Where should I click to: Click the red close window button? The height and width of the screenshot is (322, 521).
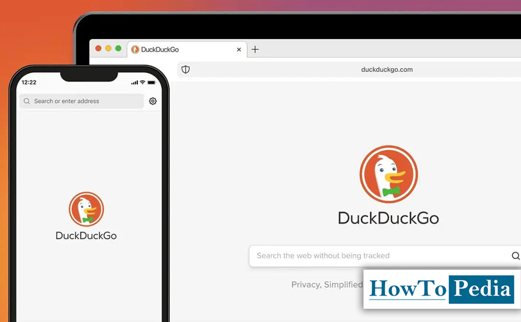[x=98, y=48]
